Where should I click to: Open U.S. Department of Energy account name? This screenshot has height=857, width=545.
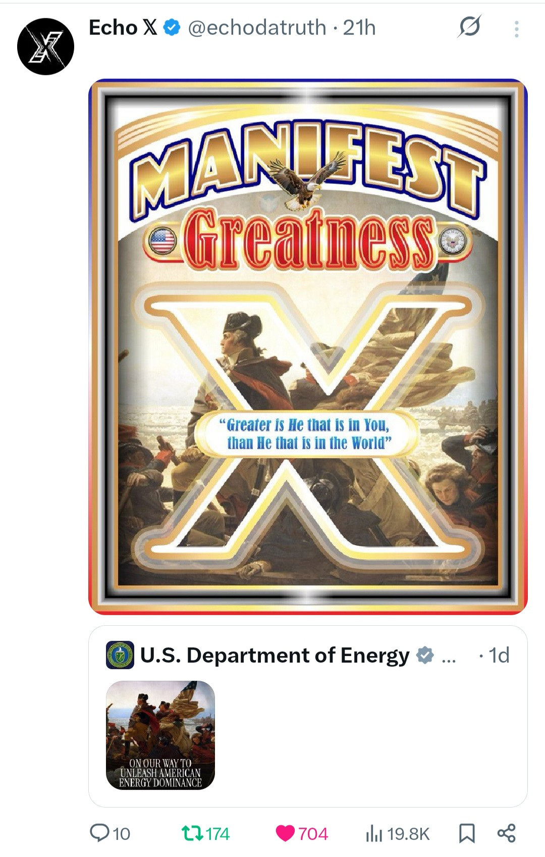click(x=275, y=655)
